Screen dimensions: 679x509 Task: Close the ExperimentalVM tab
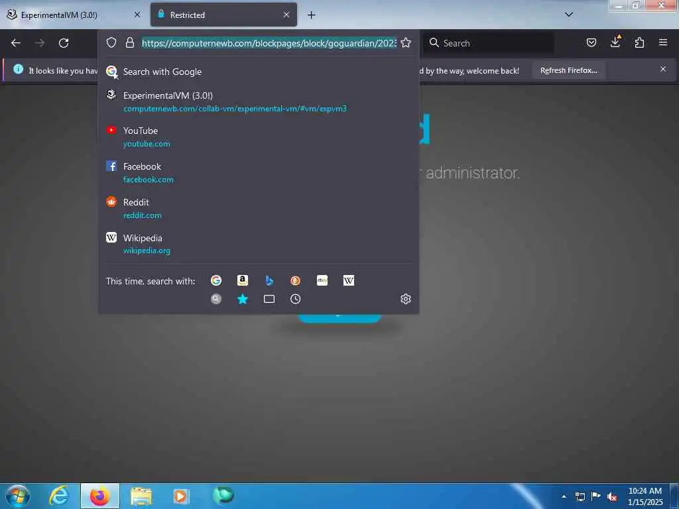[137, 15]
